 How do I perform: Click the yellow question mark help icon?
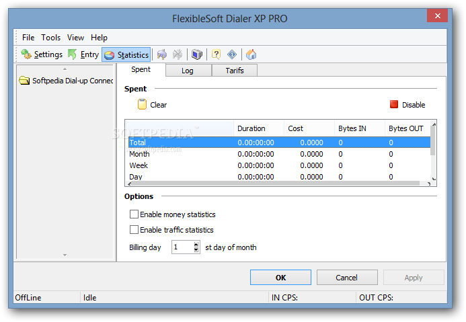click(x=216, y=54)
